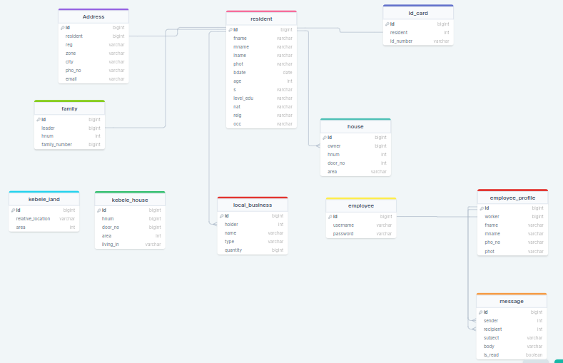Click the lname field in resident table
The image size is (563, 363).
(261, 56)
